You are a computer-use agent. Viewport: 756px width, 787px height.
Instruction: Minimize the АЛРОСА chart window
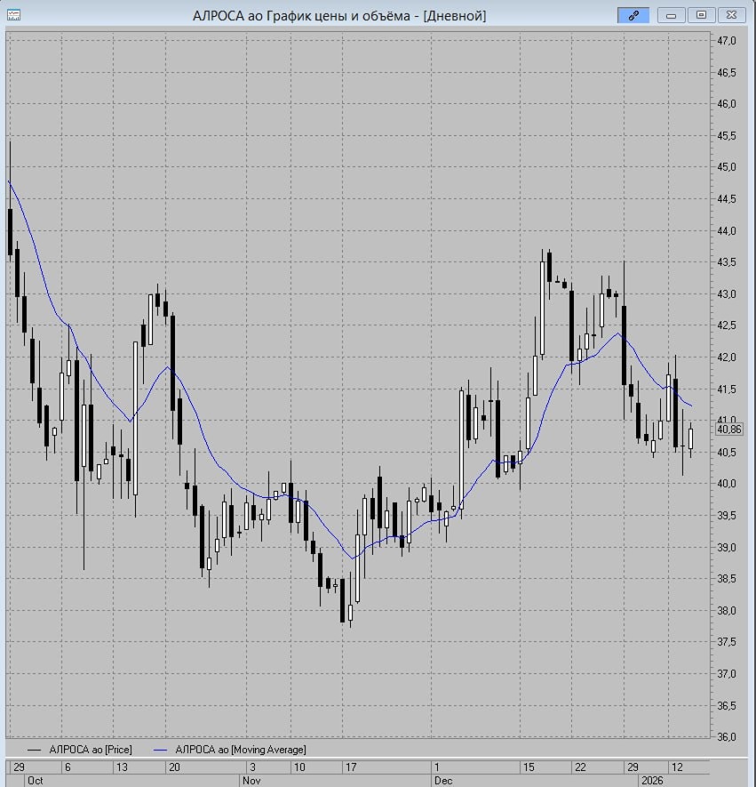[671, 15]
